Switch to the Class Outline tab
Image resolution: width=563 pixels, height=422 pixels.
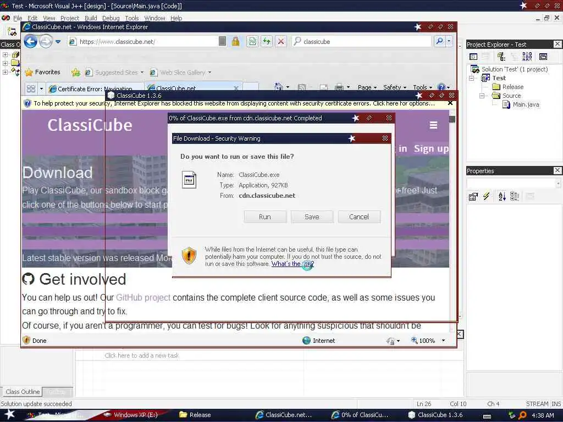pyautogui.click(x=22, y=392)
